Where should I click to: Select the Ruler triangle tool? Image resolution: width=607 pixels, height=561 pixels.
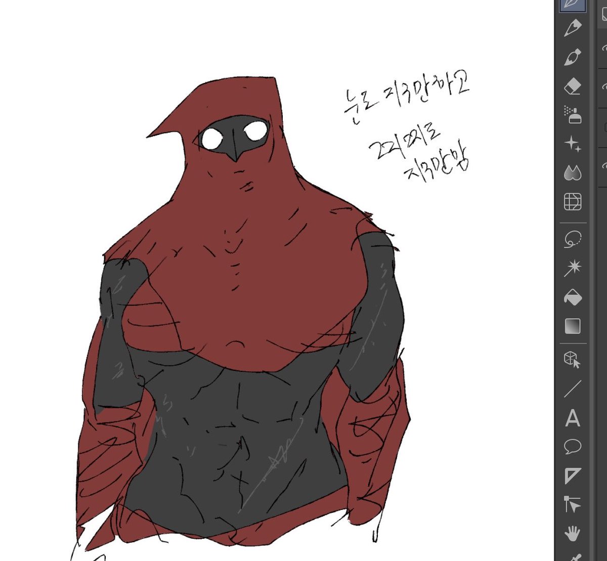573,476
